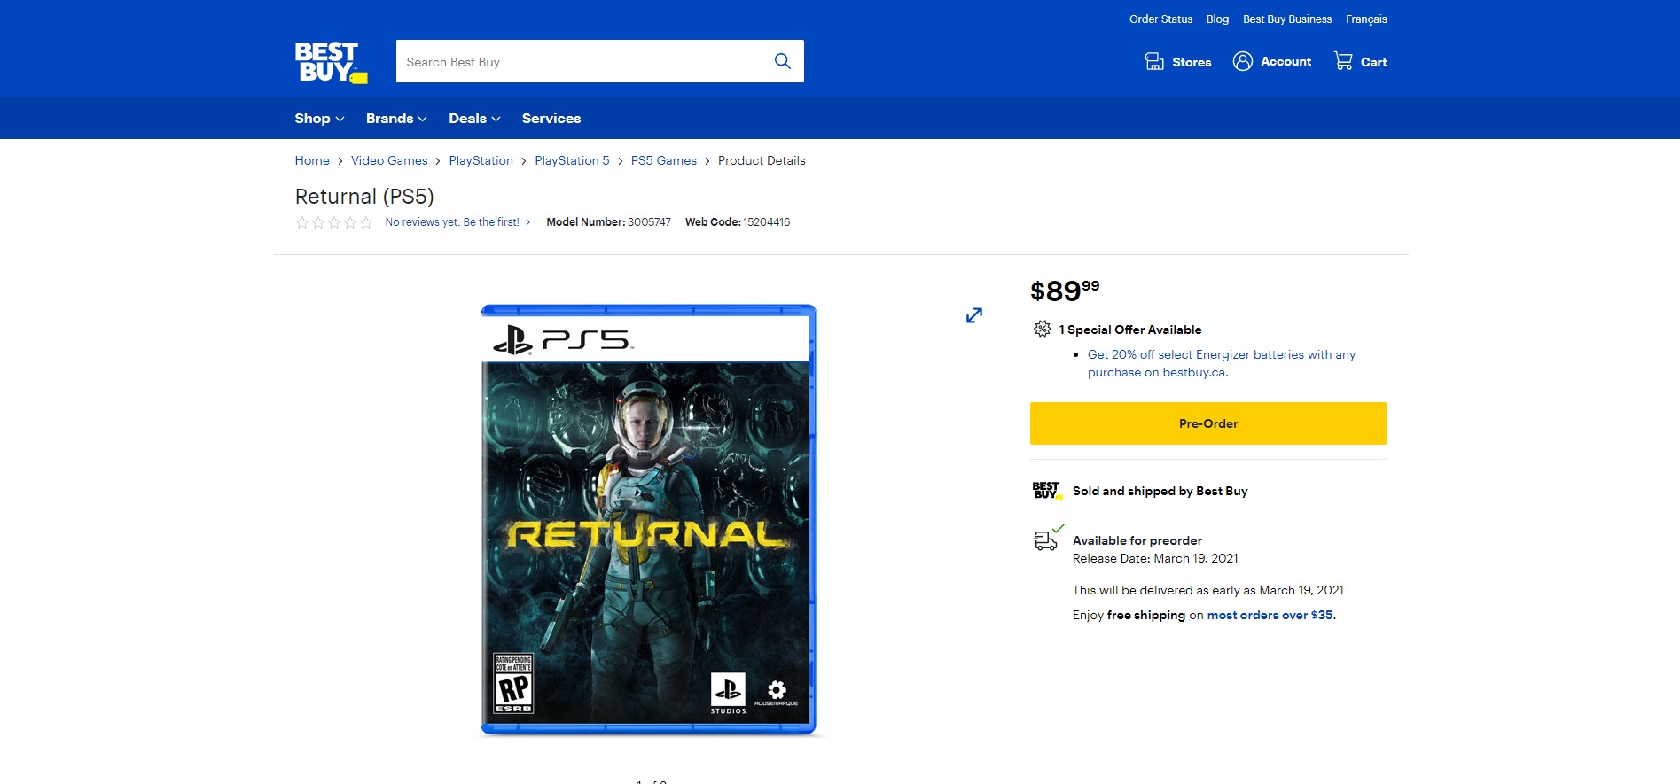
Task: Go to PS5 Games breadcrumb
Action: [664, 160]
